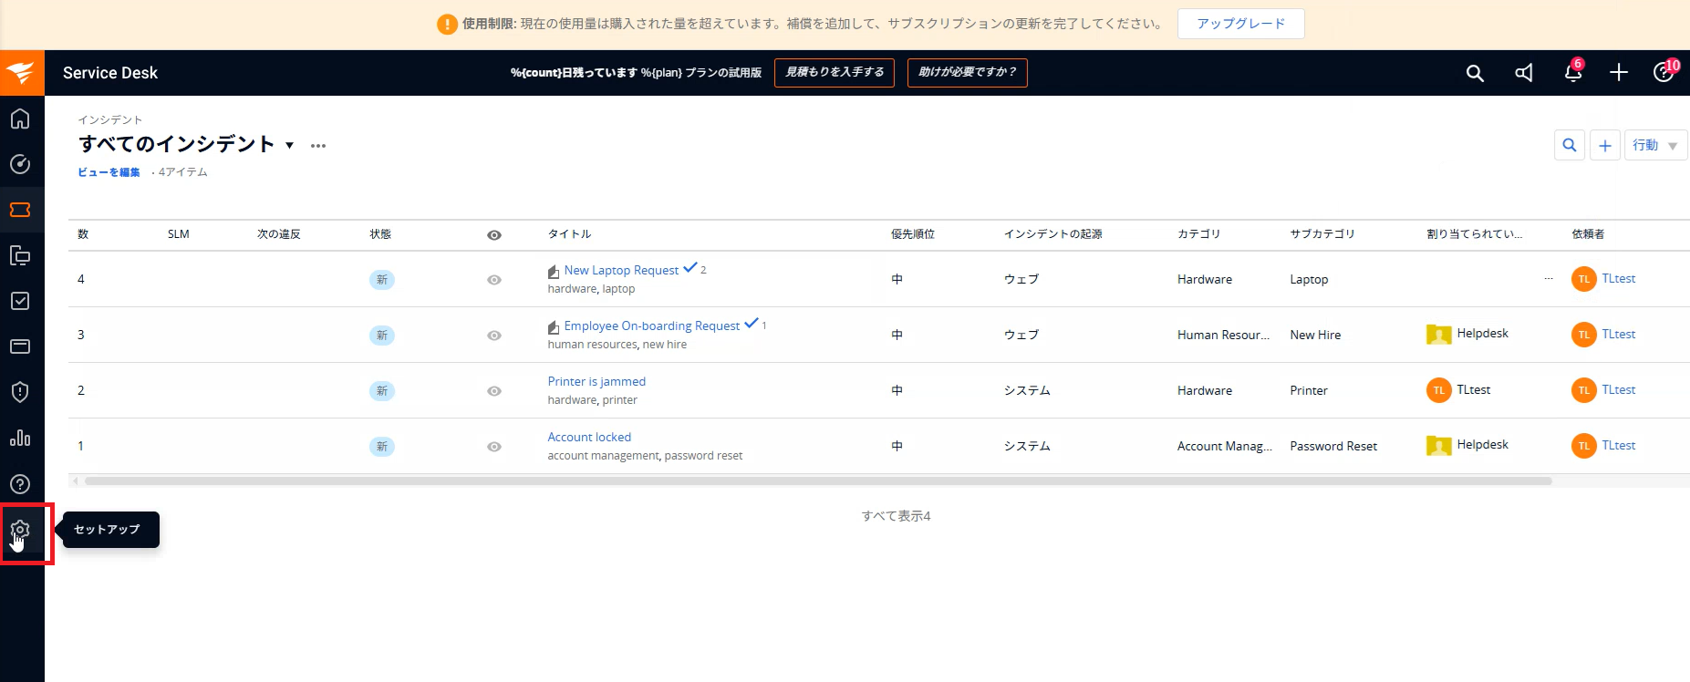Open the Account locked incident
Image resolution: width=1690 pixels, height=682 pixels.
click(589, 438)
